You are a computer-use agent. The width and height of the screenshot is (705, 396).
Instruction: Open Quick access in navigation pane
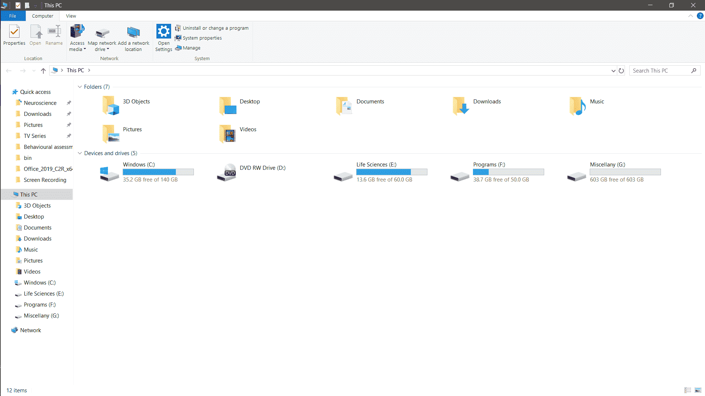coord(35,92)
